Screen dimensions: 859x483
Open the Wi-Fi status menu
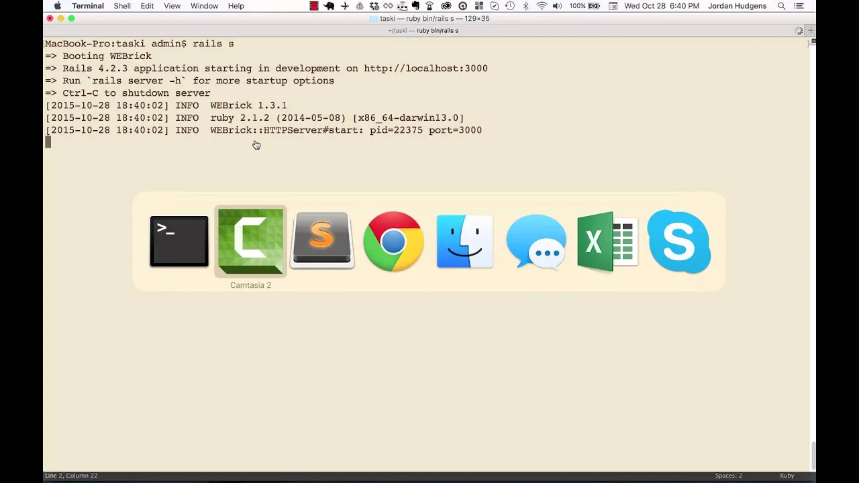coord(541,6)
